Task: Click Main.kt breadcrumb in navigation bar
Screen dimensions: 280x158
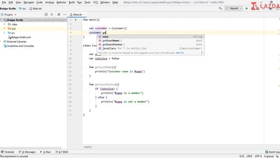Action: 35,8
